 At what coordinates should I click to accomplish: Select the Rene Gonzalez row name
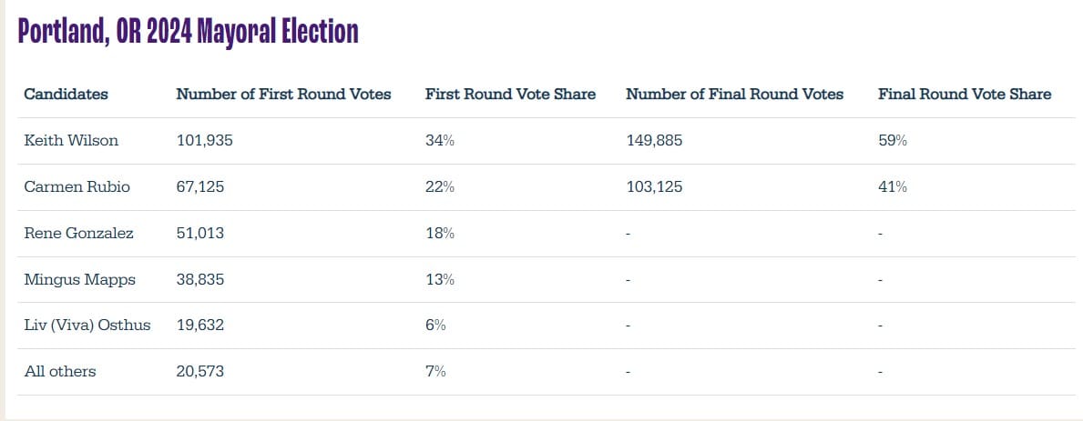click(78, 234)
